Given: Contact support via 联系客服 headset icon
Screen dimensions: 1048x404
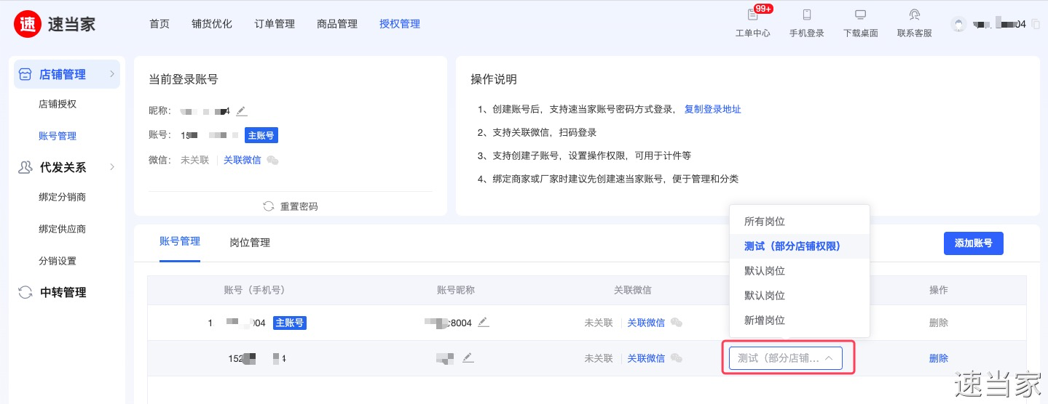Looking at the screenshot, I should (914, 15).
